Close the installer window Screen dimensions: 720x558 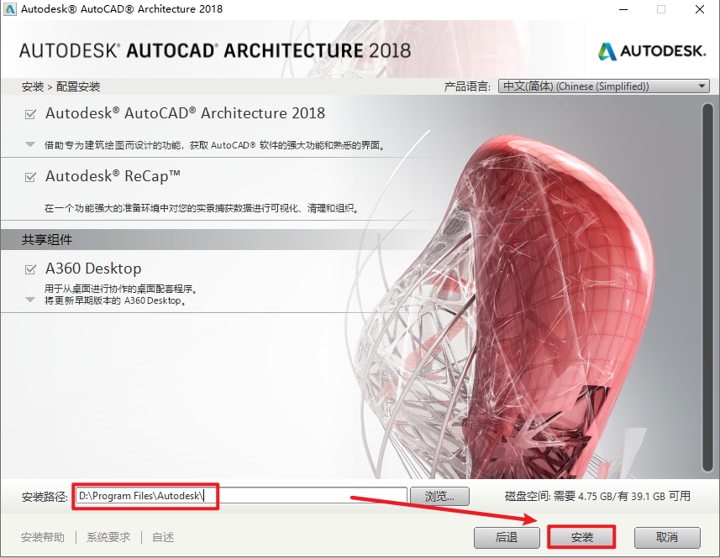tap(700, 9)
